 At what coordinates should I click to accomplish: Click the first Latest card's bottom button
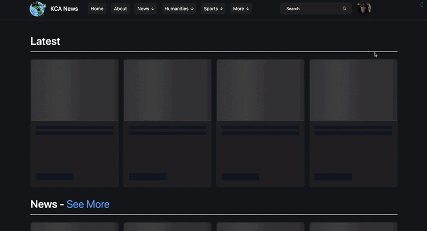[54, 177]
